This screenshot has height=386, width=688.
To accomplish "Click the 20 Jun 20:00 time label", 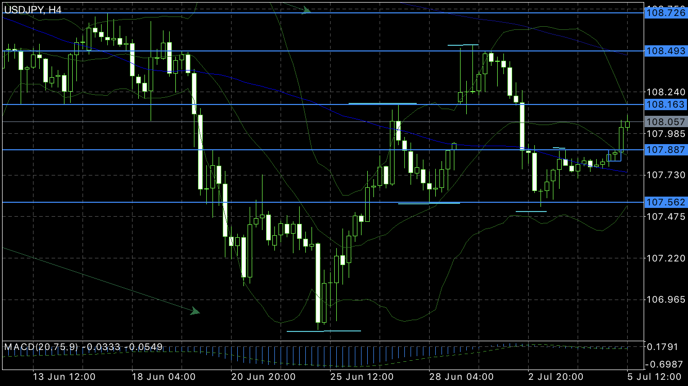I will (x=263, y=377).
